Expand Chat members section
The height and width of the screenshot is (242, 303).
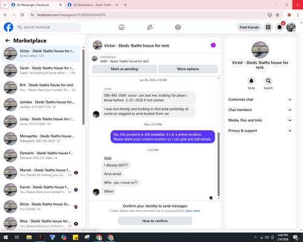point(260,110)
